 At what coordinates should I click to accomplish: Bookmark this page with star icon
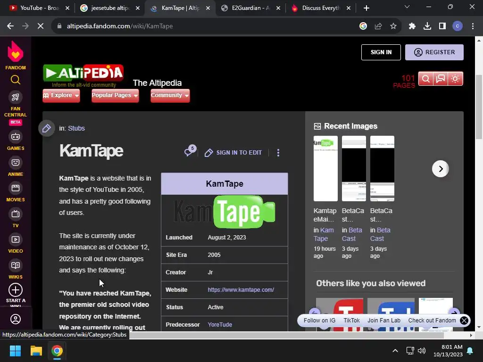(x=393, y=26)
